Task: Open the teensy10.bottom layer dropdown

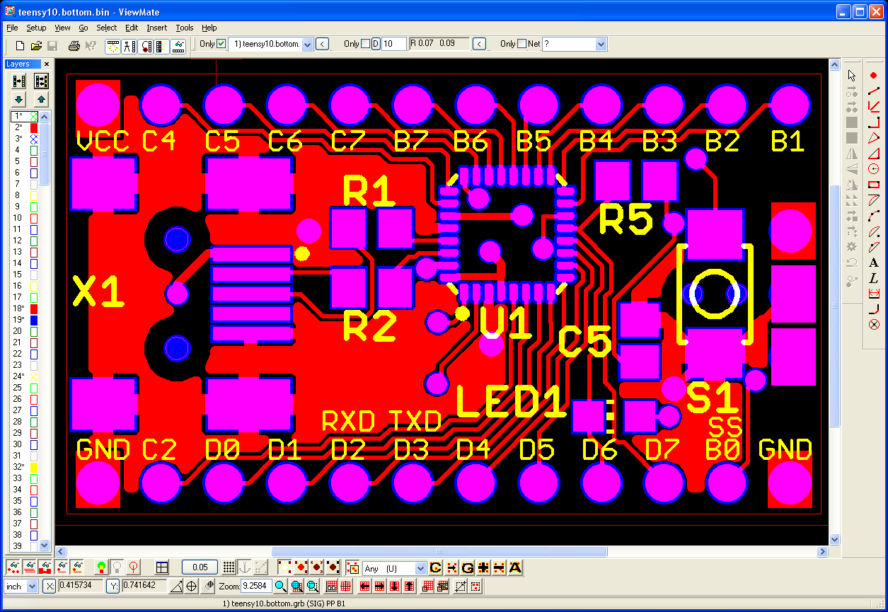Action: (307, 44)
